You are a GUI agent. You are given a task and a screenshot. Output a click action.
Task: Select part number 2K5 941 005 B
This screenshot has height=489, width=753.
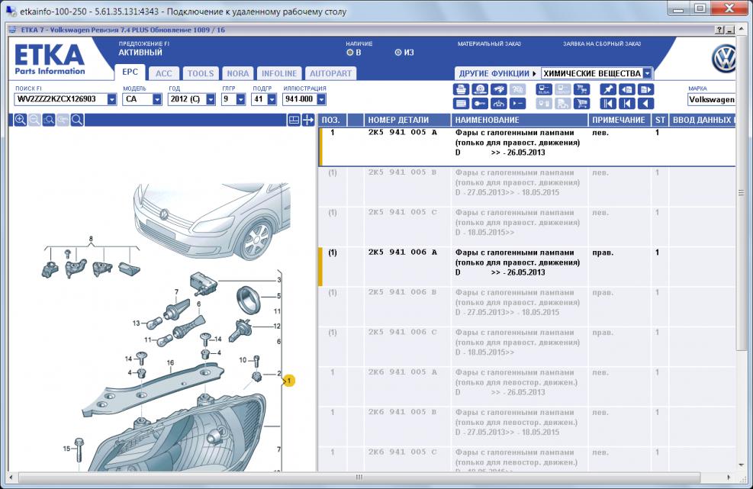[x=402, y=172]
